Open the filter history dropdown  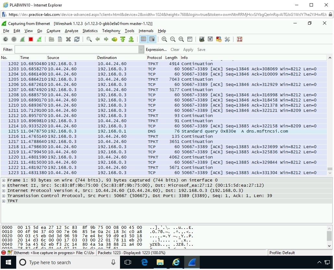[141, 50]
